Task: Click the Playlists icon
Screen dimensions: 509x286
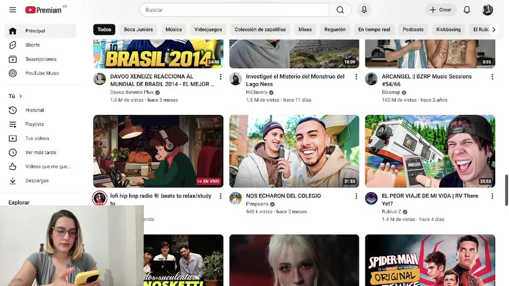Action: pyautogui.click(x=13, y=124)
